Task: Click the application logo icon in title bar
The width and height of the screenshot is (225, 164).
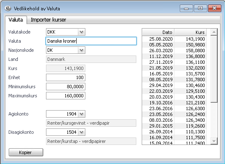Action: click(x=8, y=8)
